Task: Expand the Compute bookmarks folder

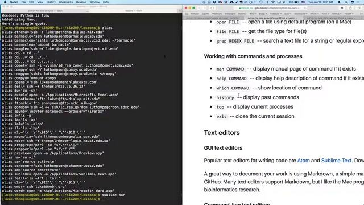Action: [x=275, y=14]
